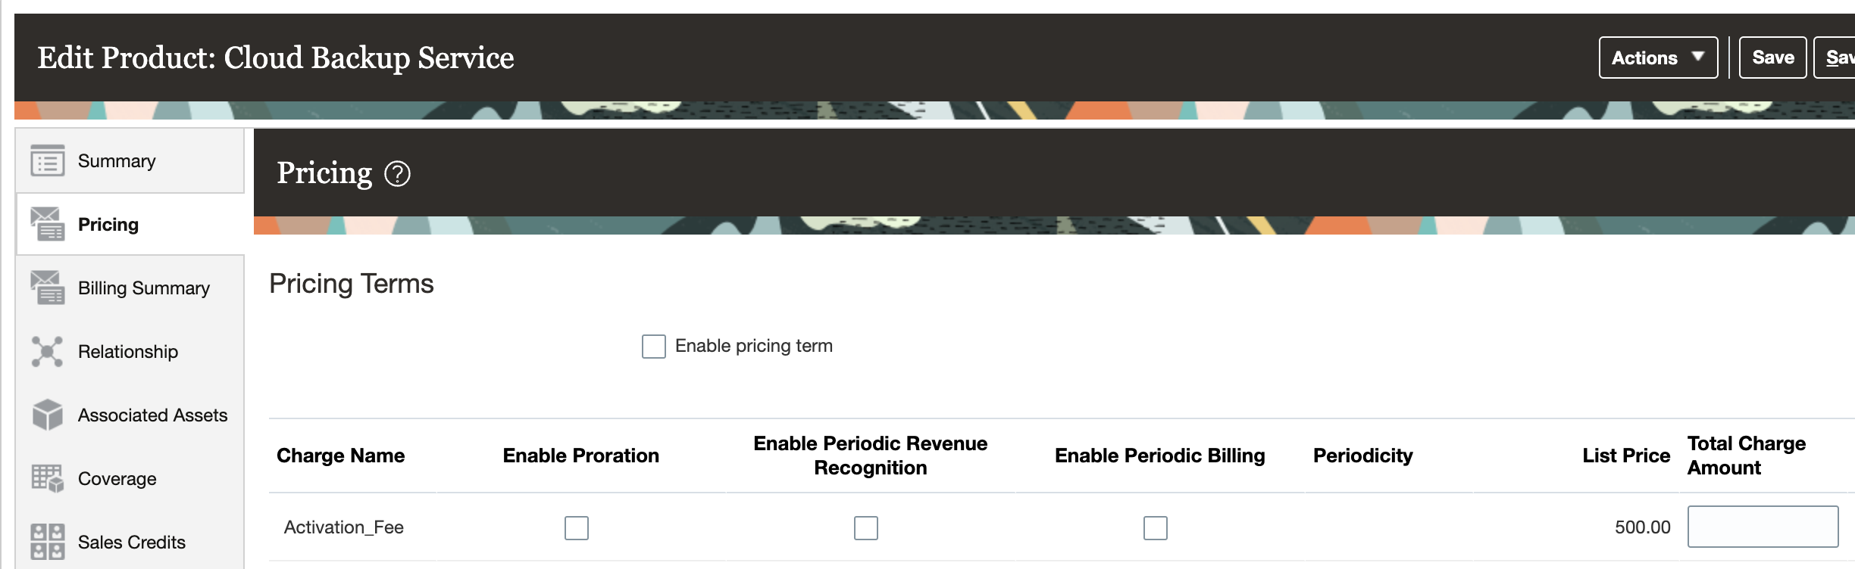Click the Total Charge Amount field
1855x569 pixels.
click(1762, 527)
